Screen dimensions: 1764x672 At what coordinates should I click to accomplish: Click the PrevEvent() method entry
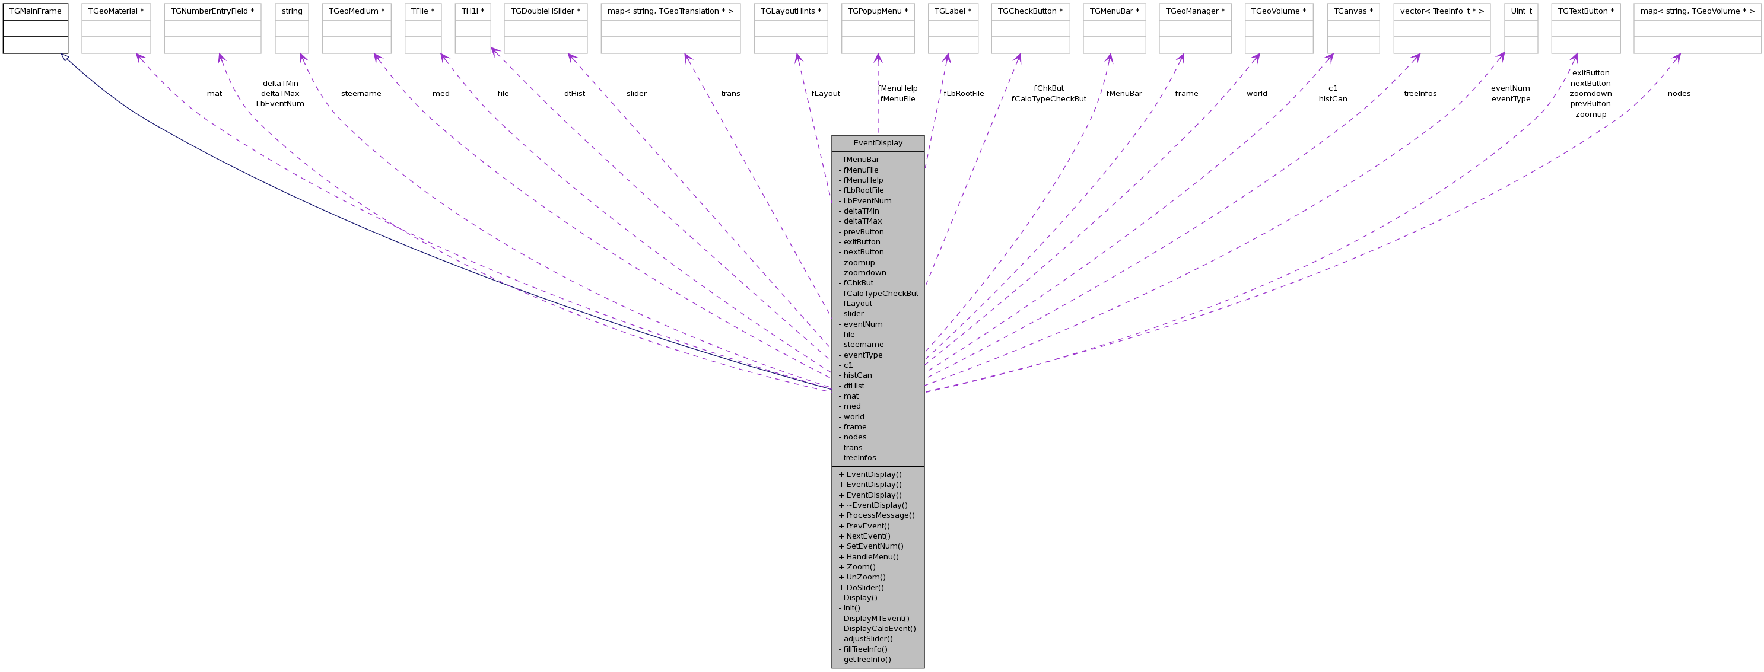click(864, 526)
